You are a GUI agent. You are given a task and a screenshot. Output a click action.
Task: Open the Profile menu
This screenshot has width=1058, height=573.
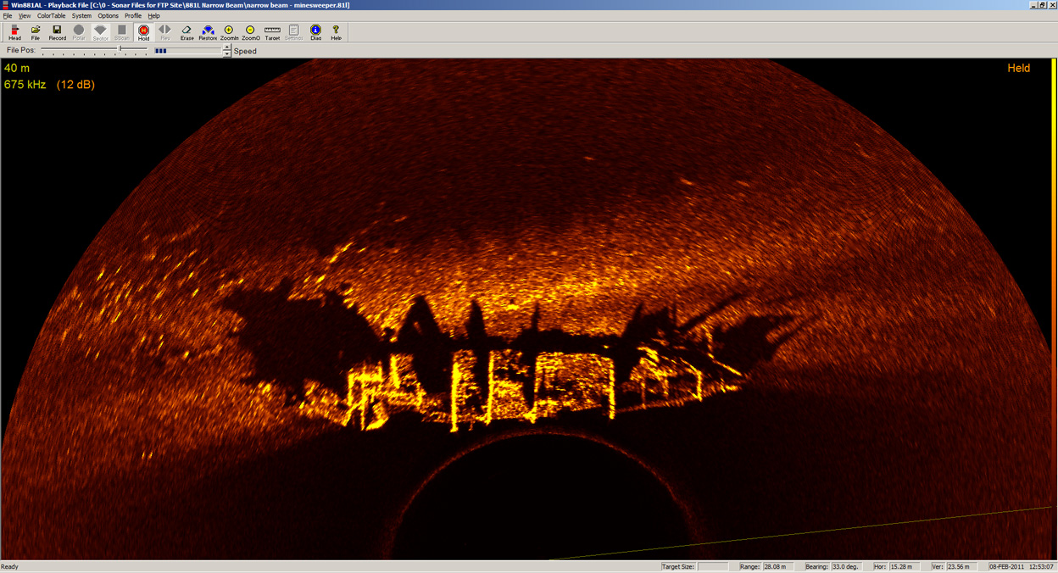[132, 15]
